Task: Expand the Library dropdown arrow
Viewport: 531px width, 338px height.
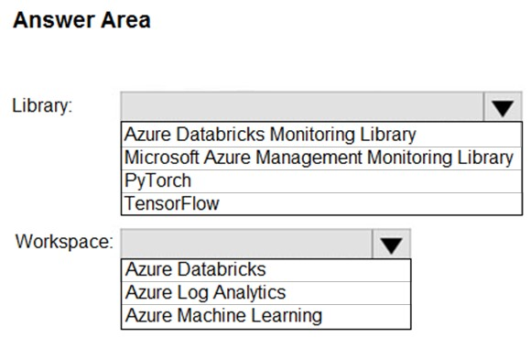Action: click(503, 106)
